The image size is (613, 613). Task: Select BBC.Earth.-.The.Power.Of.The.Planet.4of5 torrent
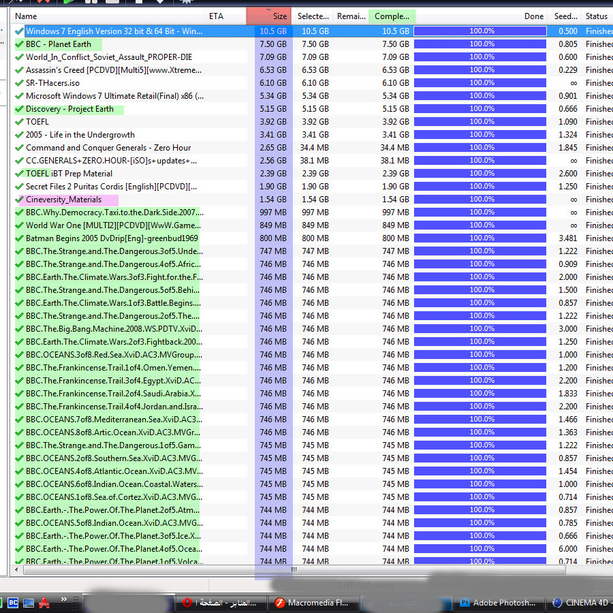tap(114, 549)
